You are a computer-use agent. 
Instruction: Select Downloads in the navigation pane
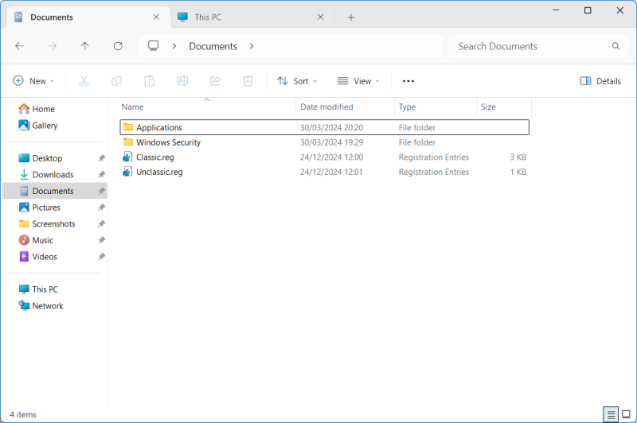pos(53,175)
